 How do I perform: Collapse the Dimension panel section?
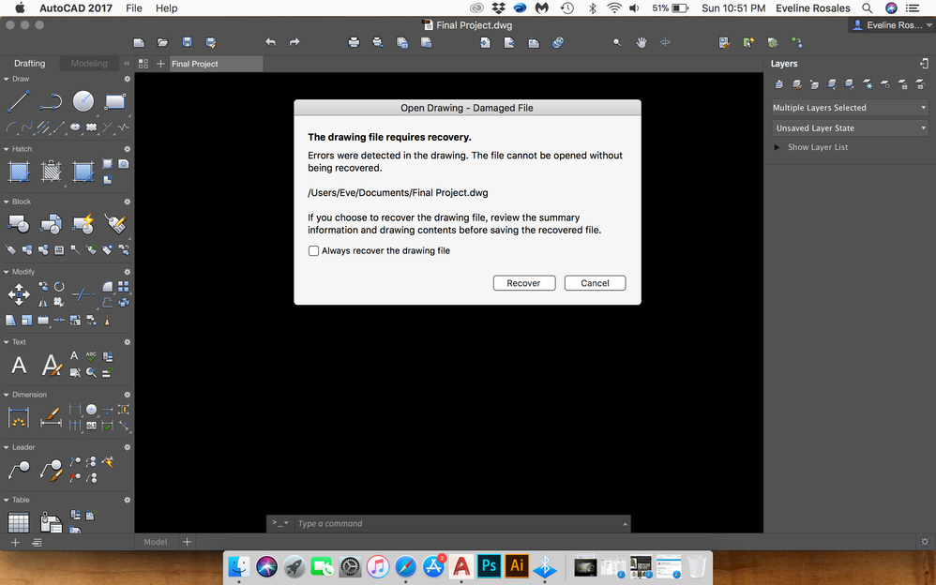point(6,395)
